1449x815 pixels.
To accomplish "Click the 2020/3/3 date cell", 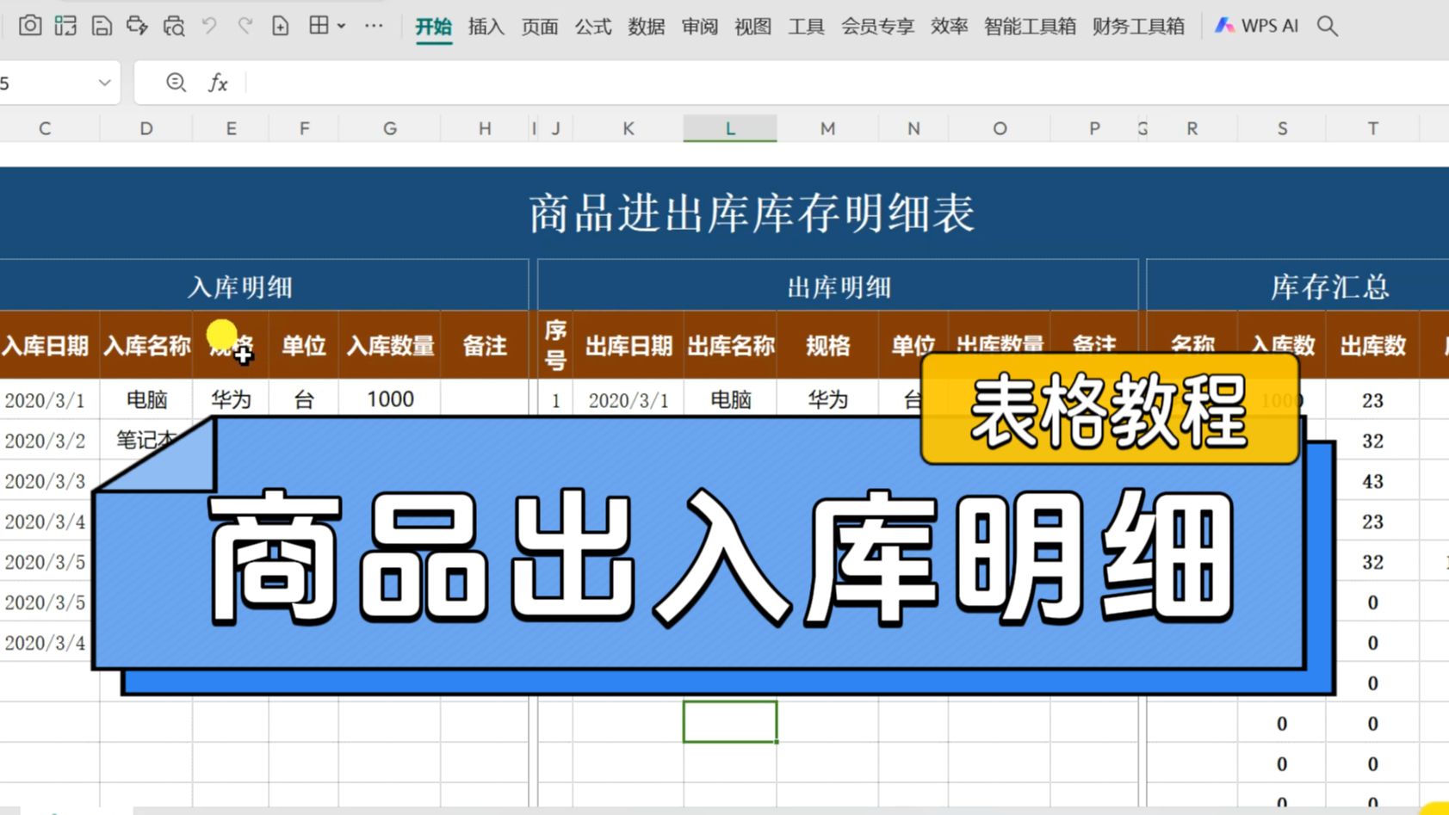I will [45, 481].
